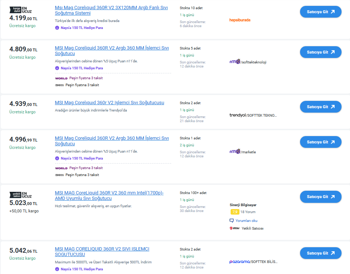Screen dimensions: 350x274
Task: Open the 'MSI MAG CoreLiquid 360R V2 360 mm Intel' link
Action: click(109, 196)
